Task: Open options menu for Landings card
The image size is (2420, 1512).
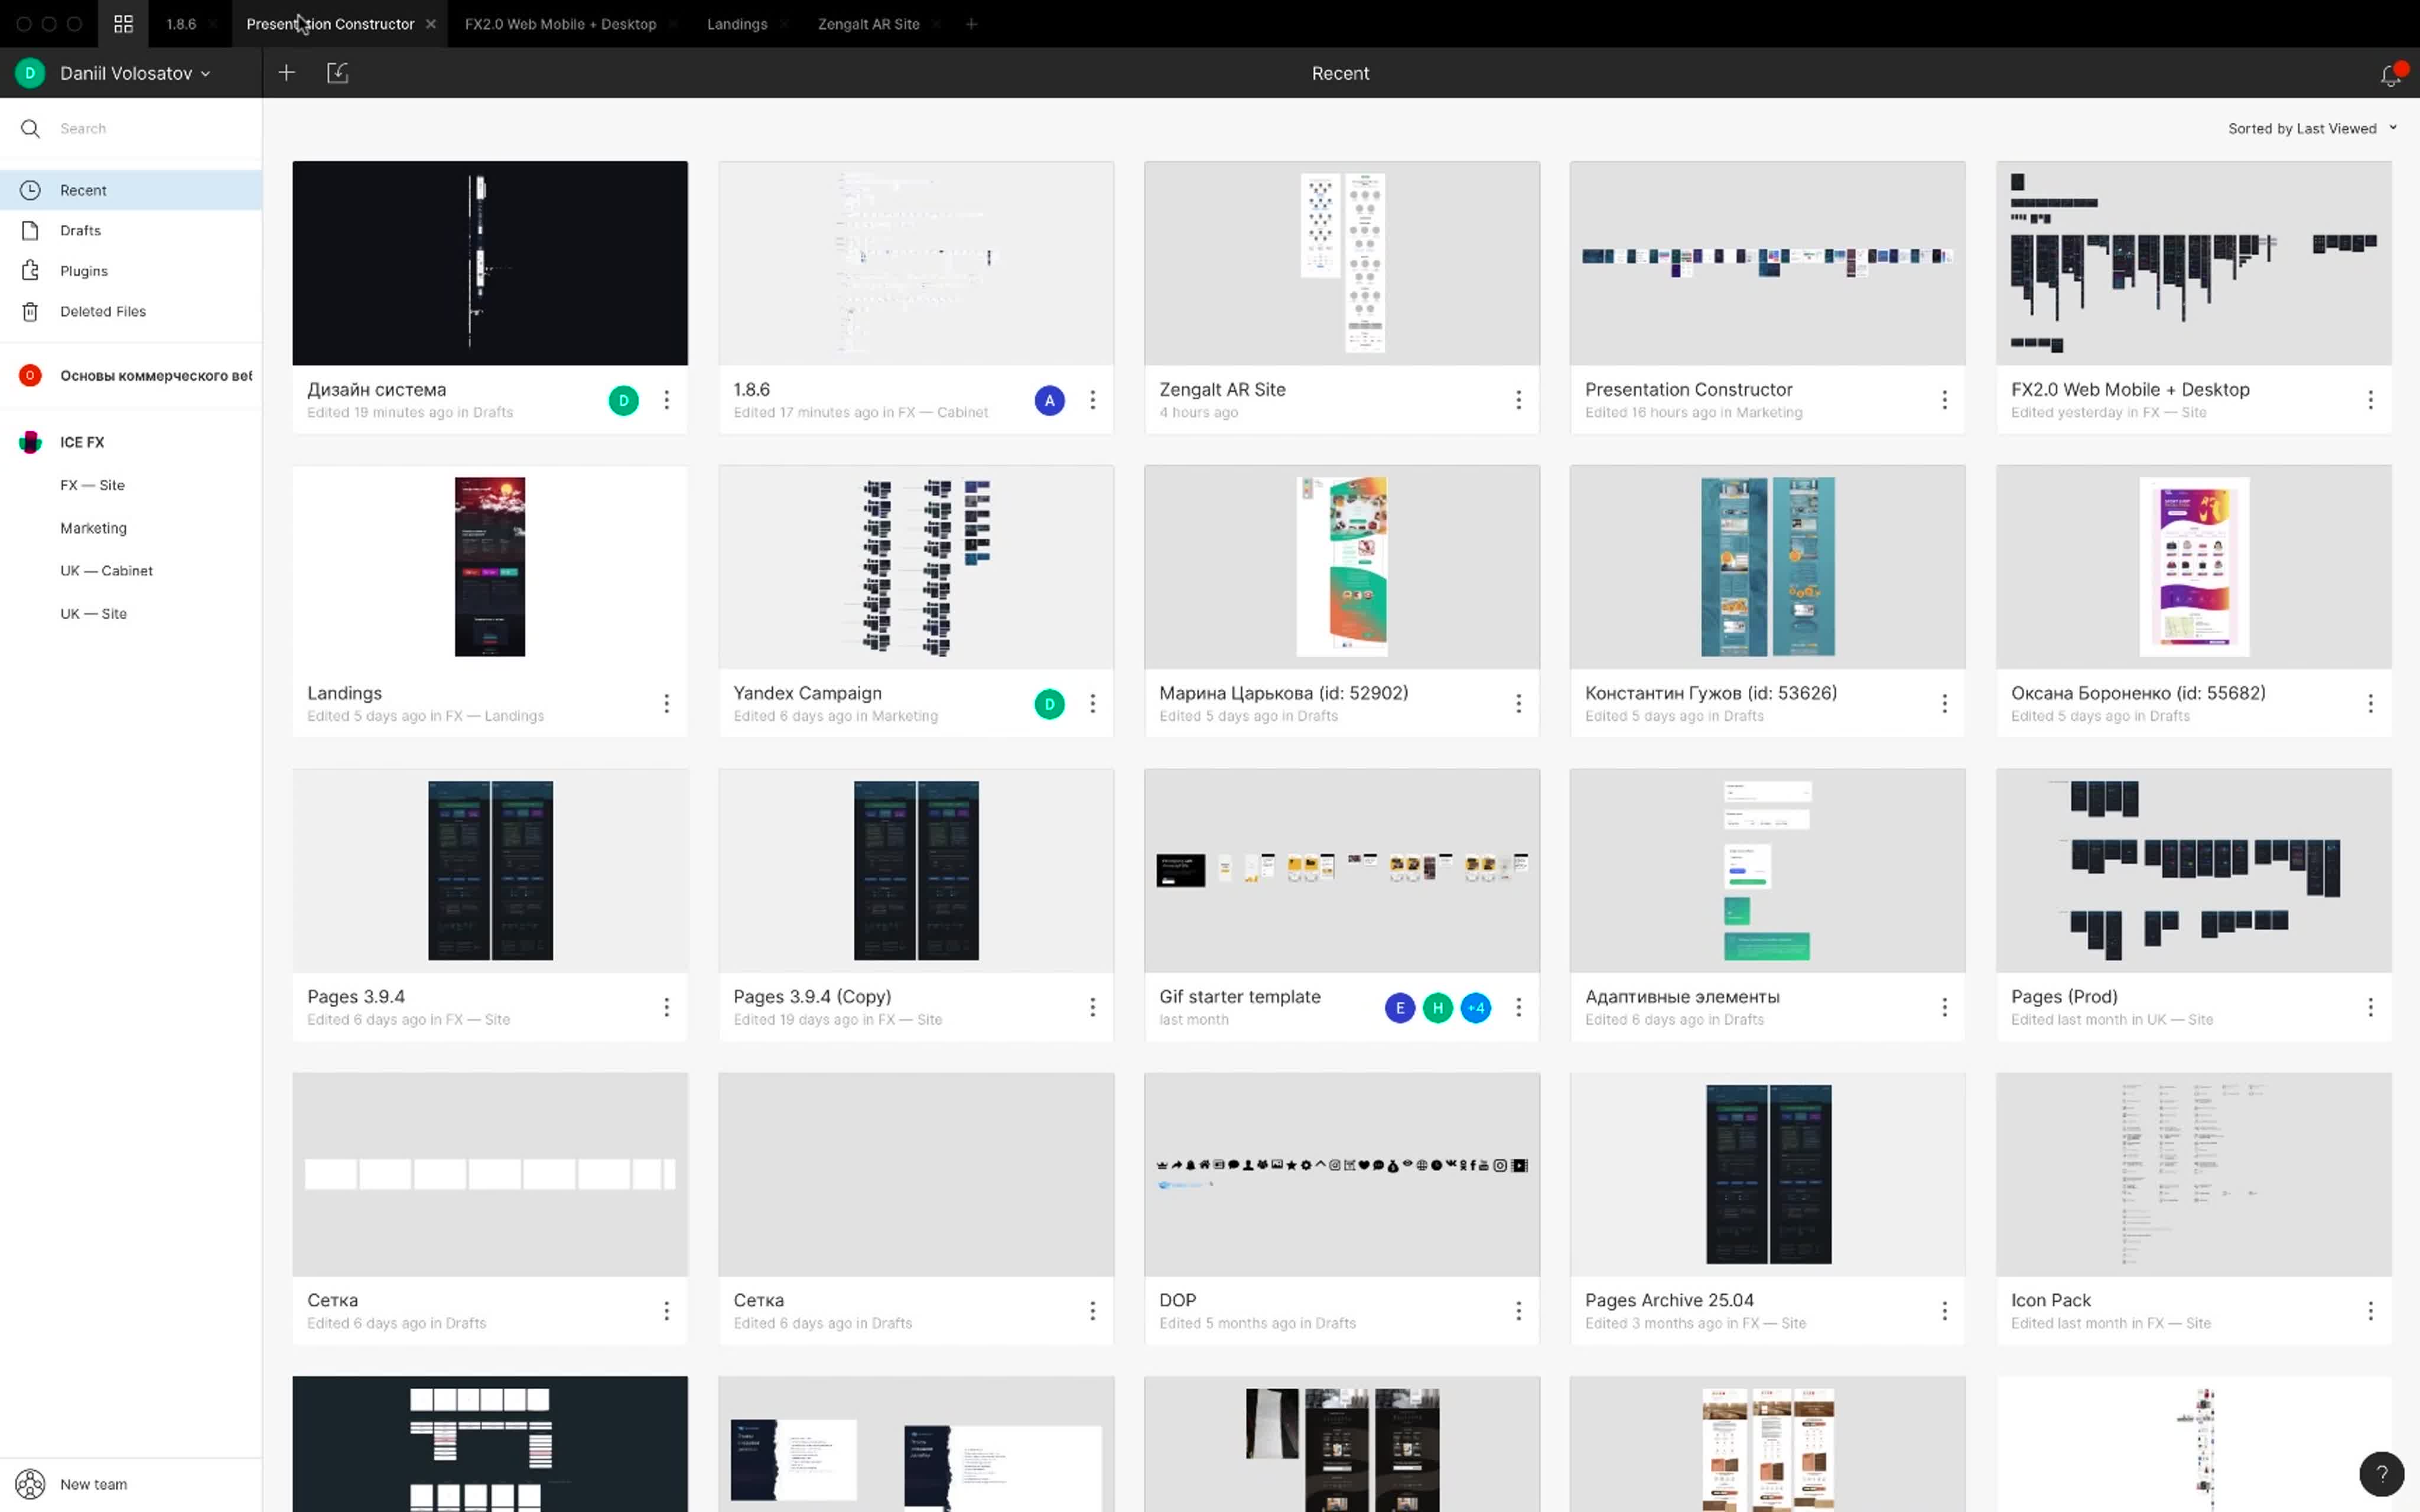Action: tap(667, 704)
